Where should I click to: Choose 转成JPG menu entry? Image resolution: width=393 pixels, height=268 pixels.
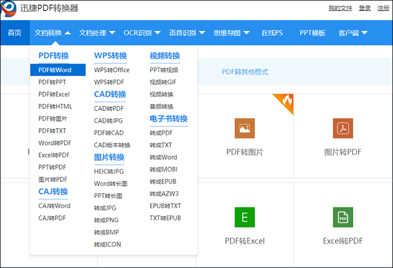click(x=105, y=208)
